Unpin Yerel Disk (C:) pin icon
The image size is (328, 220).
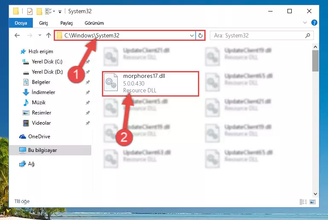click(x=87, y=62)
